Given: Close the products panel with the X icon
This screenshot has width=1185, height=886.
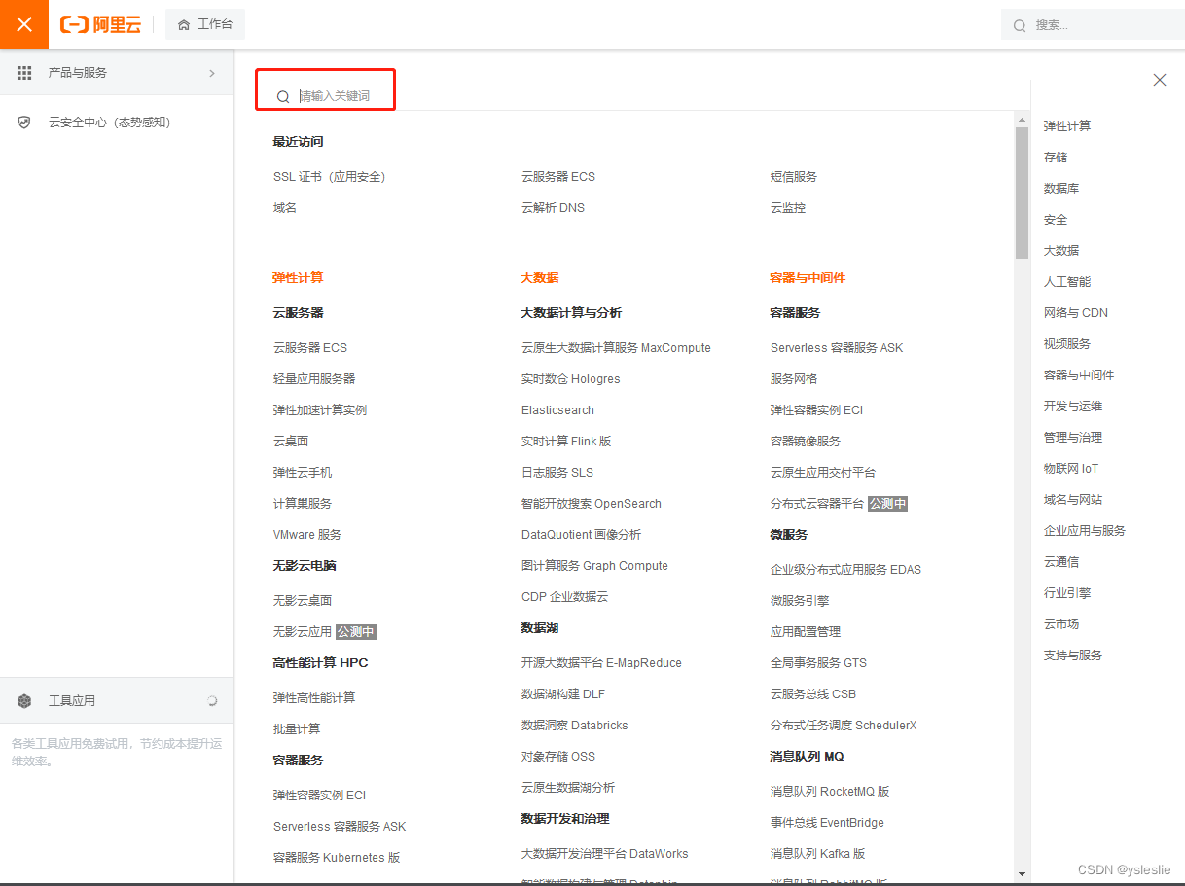Looking at the screenshot, I should (x=1160, y=80).
